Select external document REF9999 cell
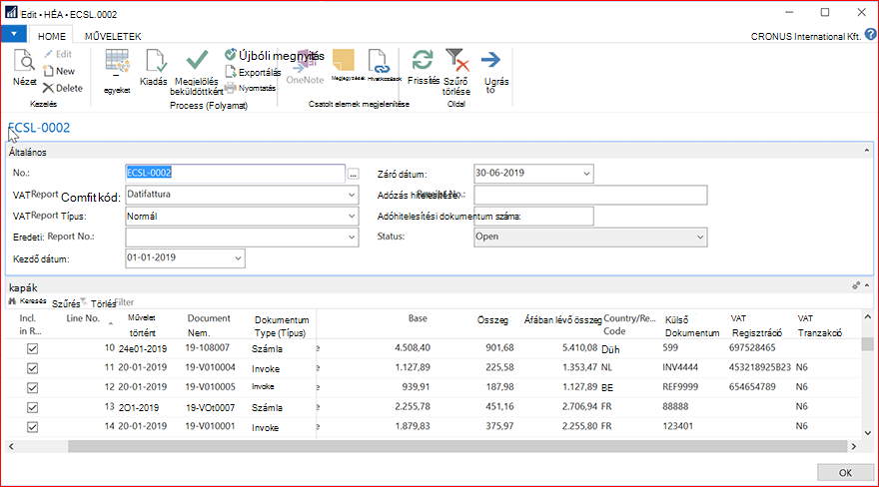 (x=680, y=387)
